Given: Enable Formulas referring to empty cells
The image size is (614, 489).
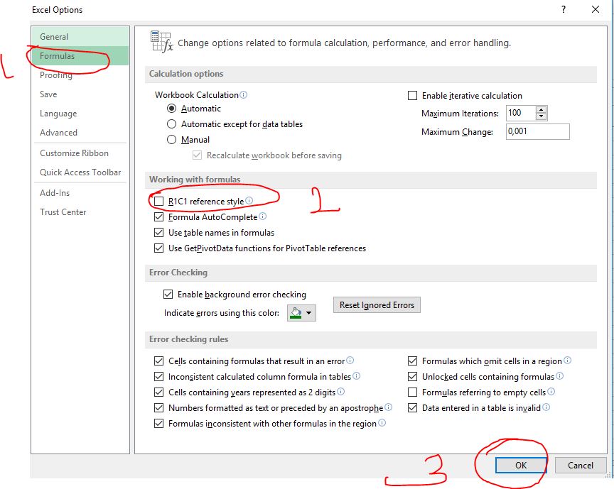Looking at the screenshot, I should [412, 392].
